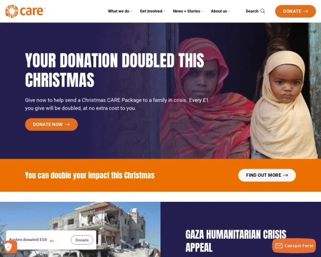Click the Find Out More button
This screenshot has width=321, height=257.
point(267,175)
